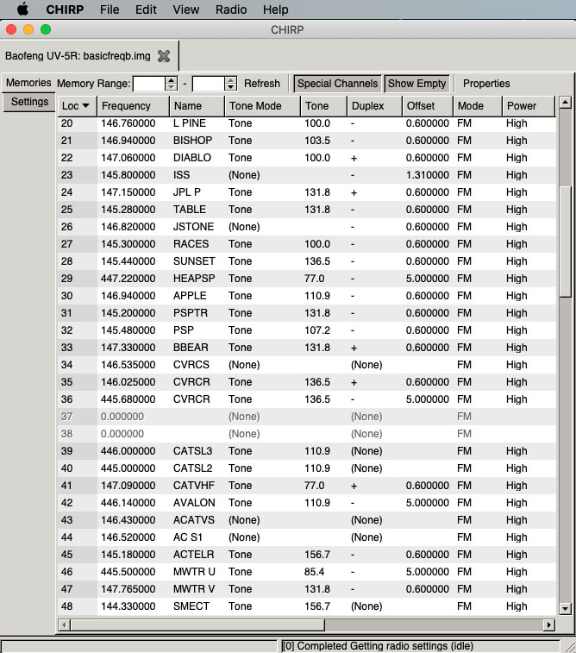Click the Frequency column header

click(133, 106)
